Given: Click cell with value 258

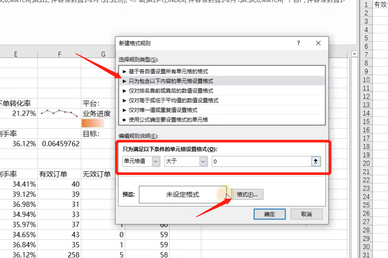Looking at the screenshot, I should 59,254.
